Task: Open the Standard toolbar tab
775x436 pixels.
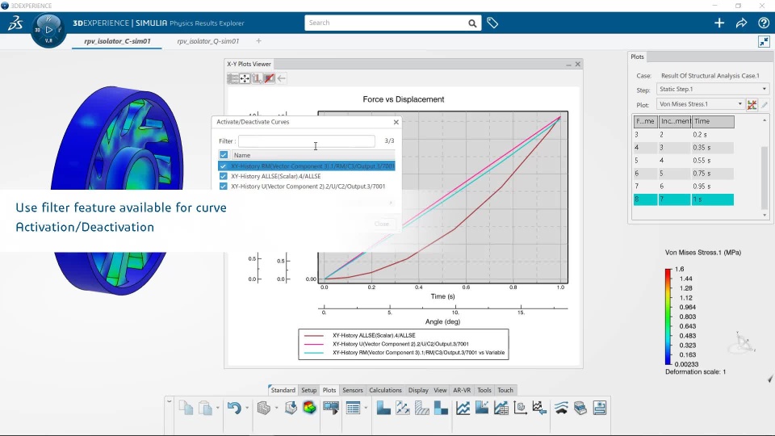Action: point(283,390)
